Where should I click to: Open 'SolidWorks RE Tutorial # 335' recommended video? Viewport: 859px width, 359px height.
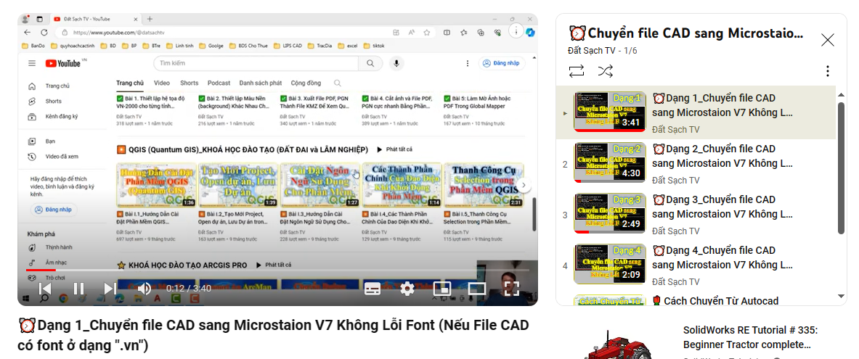751,338
